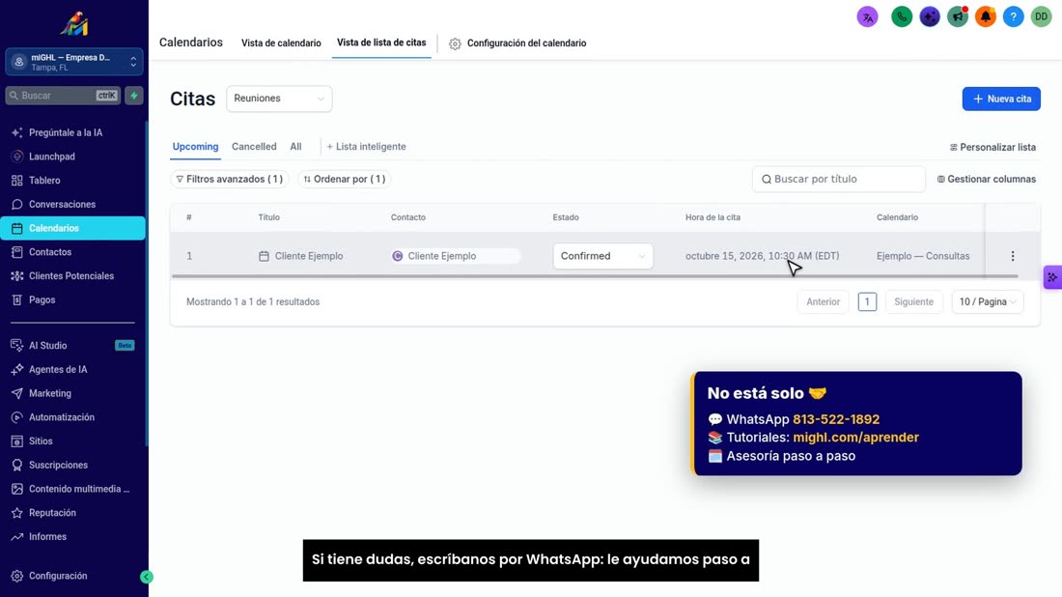Screen dimensions: 1062x597
Task: Open the row actions three-dot menu
Action: tap(1013, 256)
